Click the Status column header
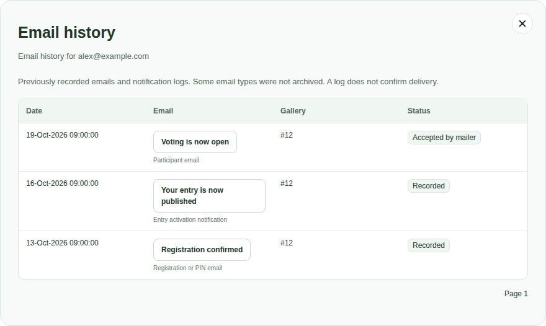546x326 pixels. pos(419,111)
